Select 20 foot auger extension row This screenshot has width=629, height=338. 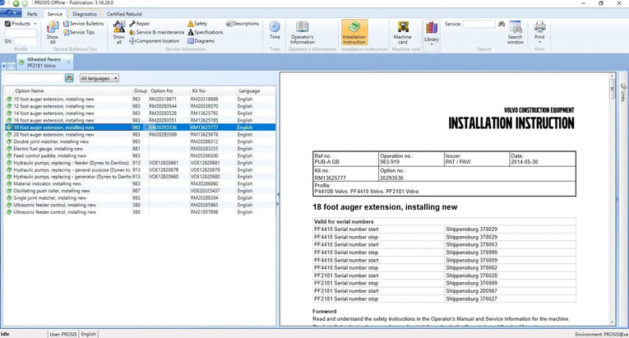coord(53,134)
